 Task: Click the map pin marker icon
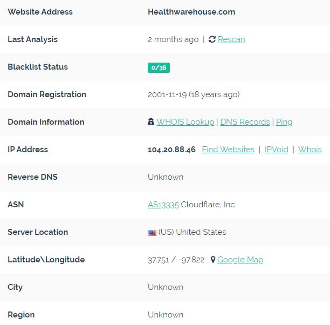[213, 260]
